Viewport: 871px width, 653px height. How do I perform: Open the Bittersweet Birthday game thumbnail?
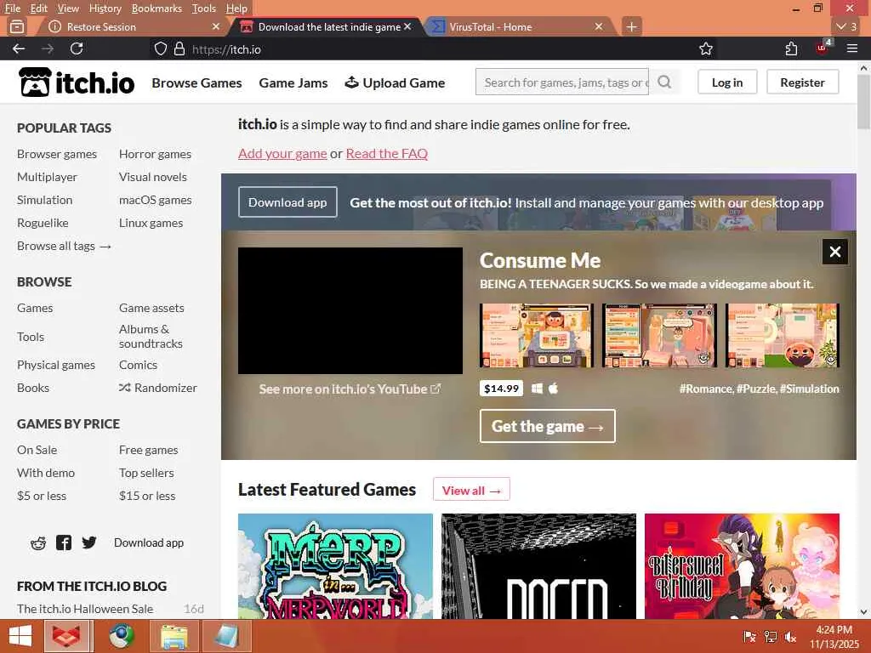pos(742,565)
